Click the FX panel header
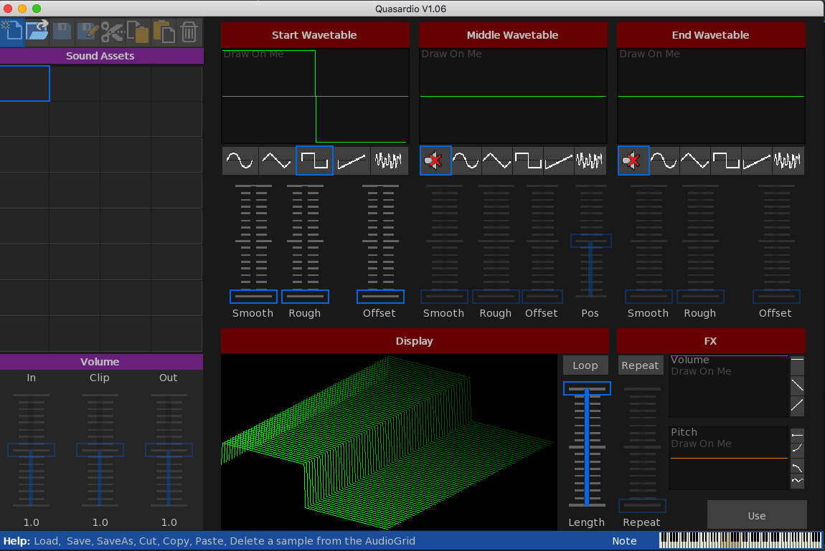The width and height of the screenshot is (825, 551). (x=710, y=341)
